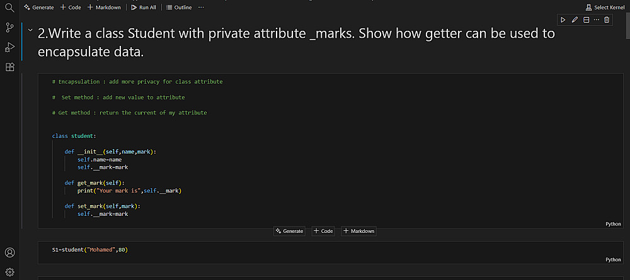
Task: Collapse the section 2 heading chevron
Action: pos(30,30)
